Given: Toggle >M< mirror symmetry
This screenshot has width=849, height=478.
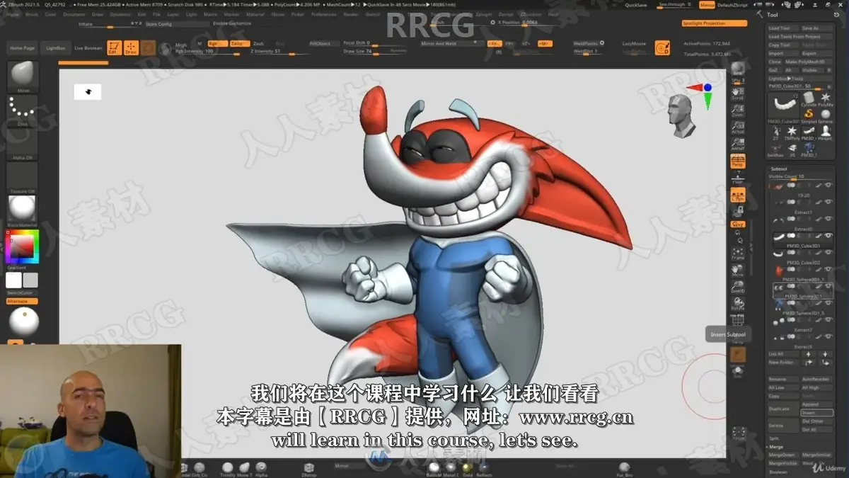Looking at the screenshot, I should point(544,43).
